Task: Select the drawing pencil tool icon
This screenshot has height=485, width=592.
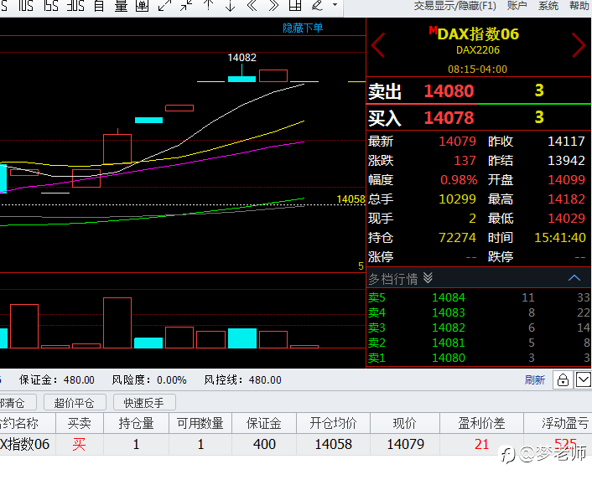Action: [x=317, y=6]
